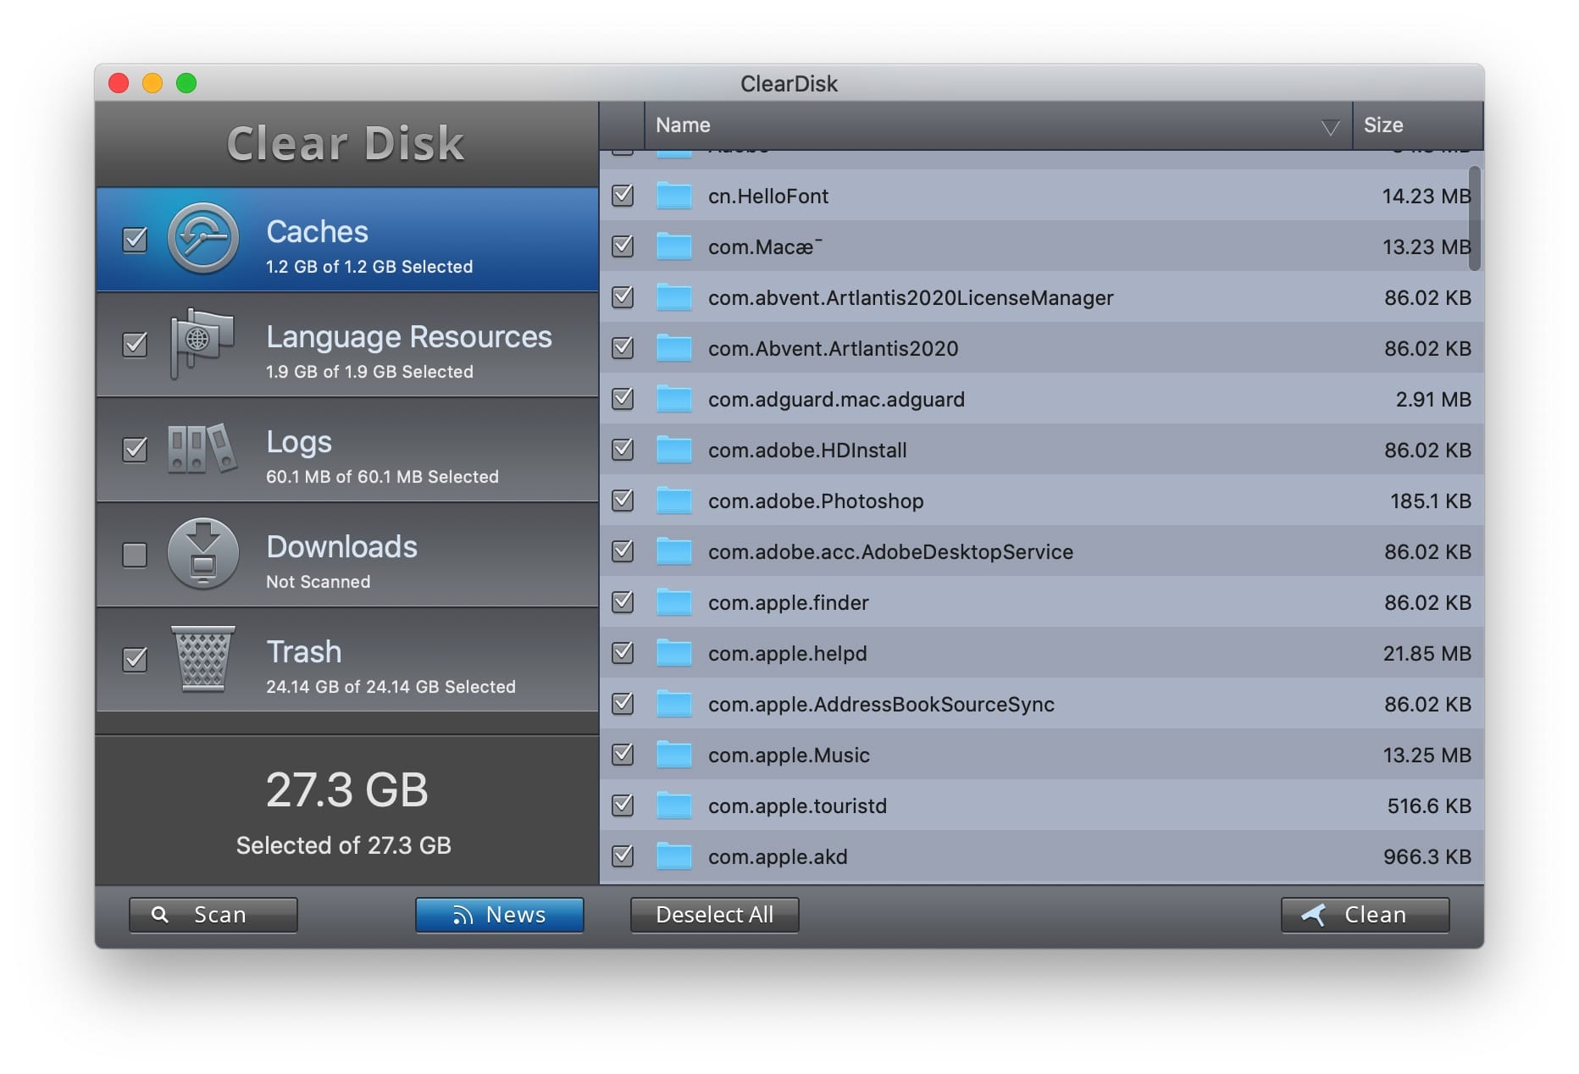Uncheck the com.adguard.mac.adguard checkbox

[x=623, y=399]
